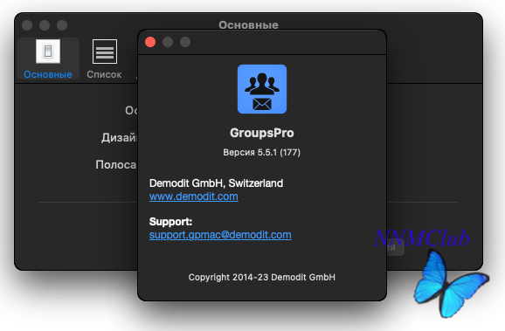This screenshot has height=331, width=505.
Task: Click the Support: label
Action: pos(170,222)
